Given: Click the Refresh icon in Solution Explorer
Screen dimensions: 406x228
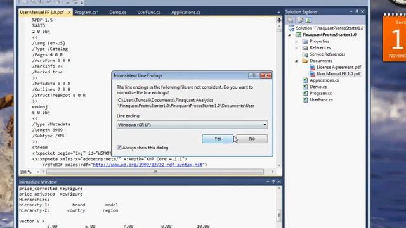Looking at the screenshot, I should coord(308,20).
